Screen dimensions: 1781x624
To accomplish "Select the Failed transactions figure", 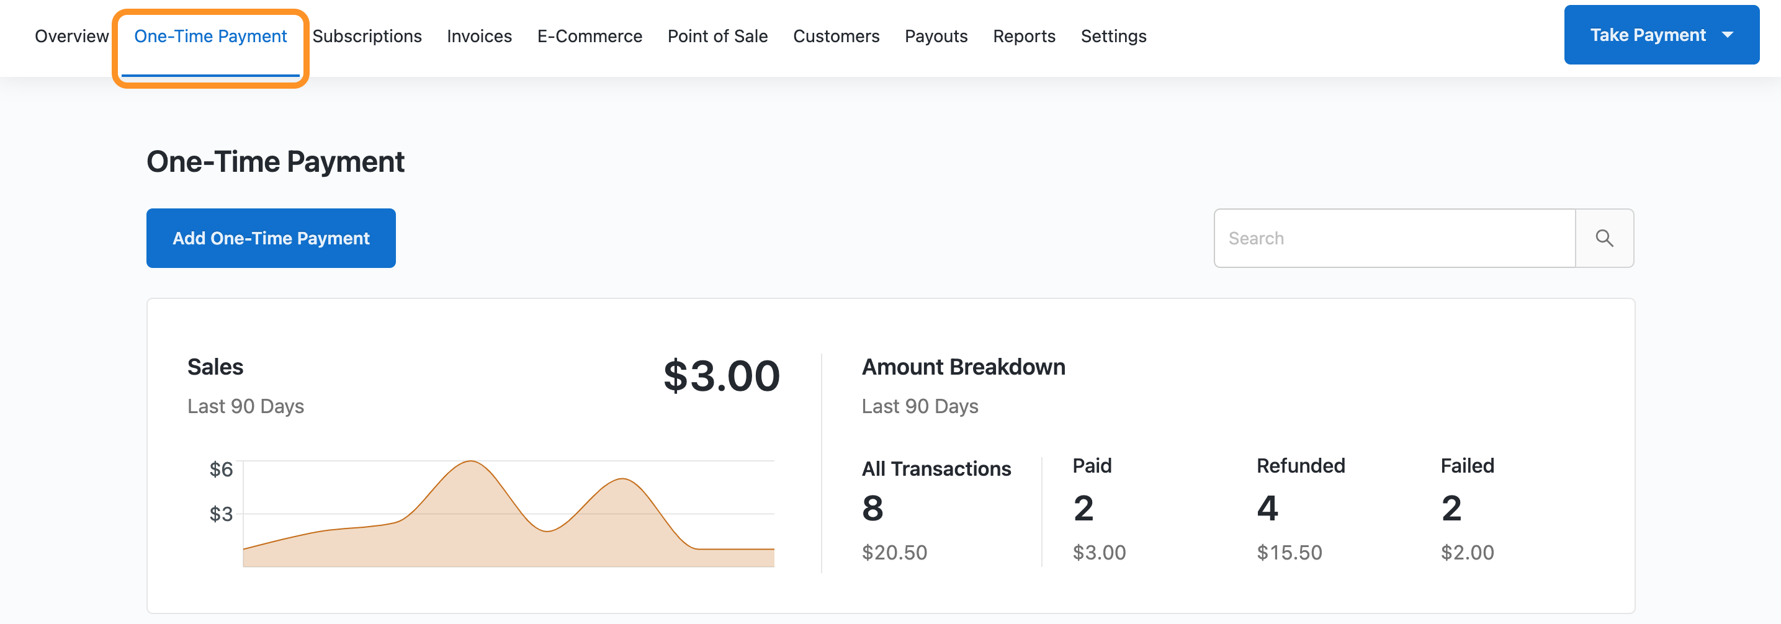I will (1450, 509).
